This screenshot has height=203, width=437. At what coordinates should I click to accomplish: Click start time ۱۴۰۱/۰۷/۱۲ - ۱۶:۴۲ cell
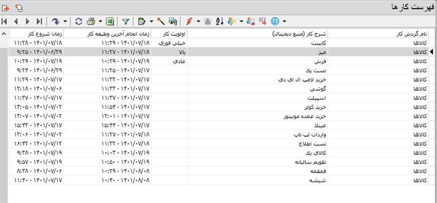[37, 144]
